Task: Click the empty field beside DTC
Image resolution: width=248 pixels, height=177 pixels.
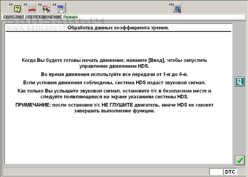Action: coord(216,172)
